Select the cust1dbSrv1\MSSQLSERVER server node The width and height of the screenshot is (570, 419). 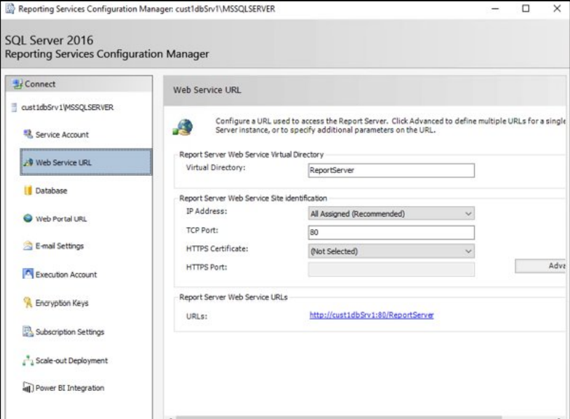point(67,107)
